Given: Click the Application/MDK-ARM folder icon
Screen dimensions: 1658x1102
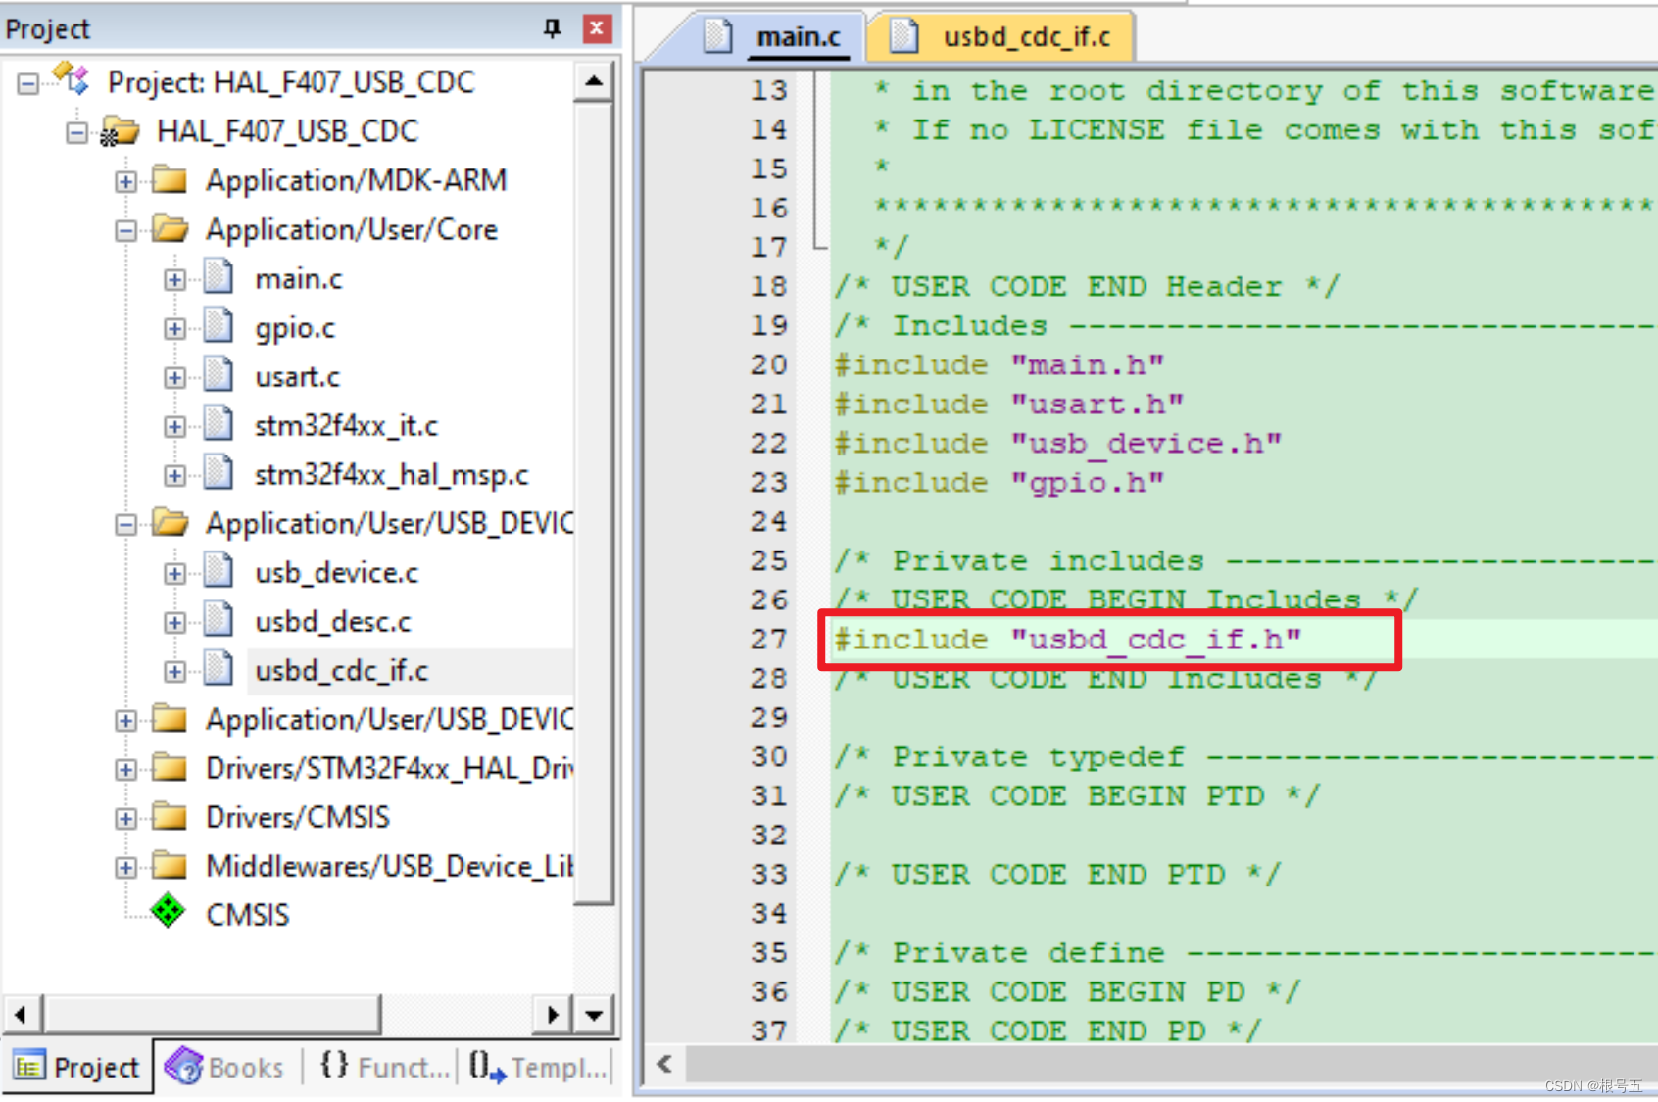Looking at the screenshot, I should pyautogui.click(x=170, y=179).
